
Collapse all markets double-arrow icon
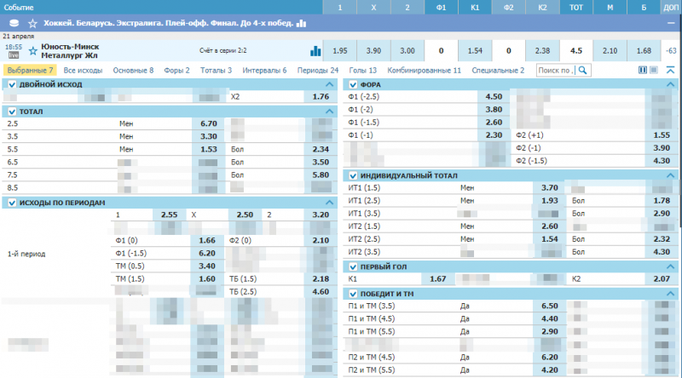[671, 71]
